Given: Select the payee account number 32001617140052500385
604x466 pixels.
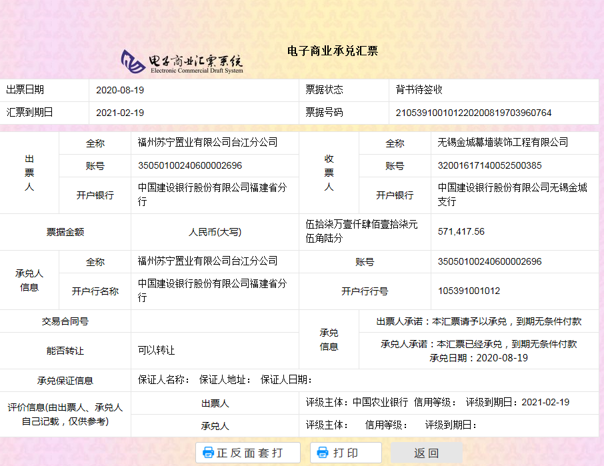Looking at the screenshot, I should [489, 165].
